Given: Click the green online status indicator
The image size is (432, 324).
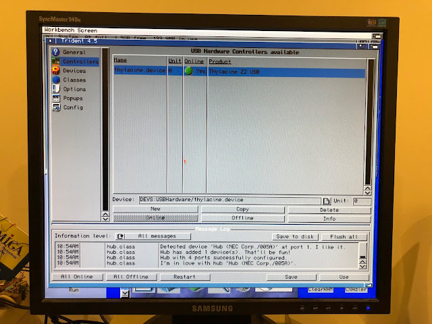Looking at the screenshot, I should (x=189, y=71).
